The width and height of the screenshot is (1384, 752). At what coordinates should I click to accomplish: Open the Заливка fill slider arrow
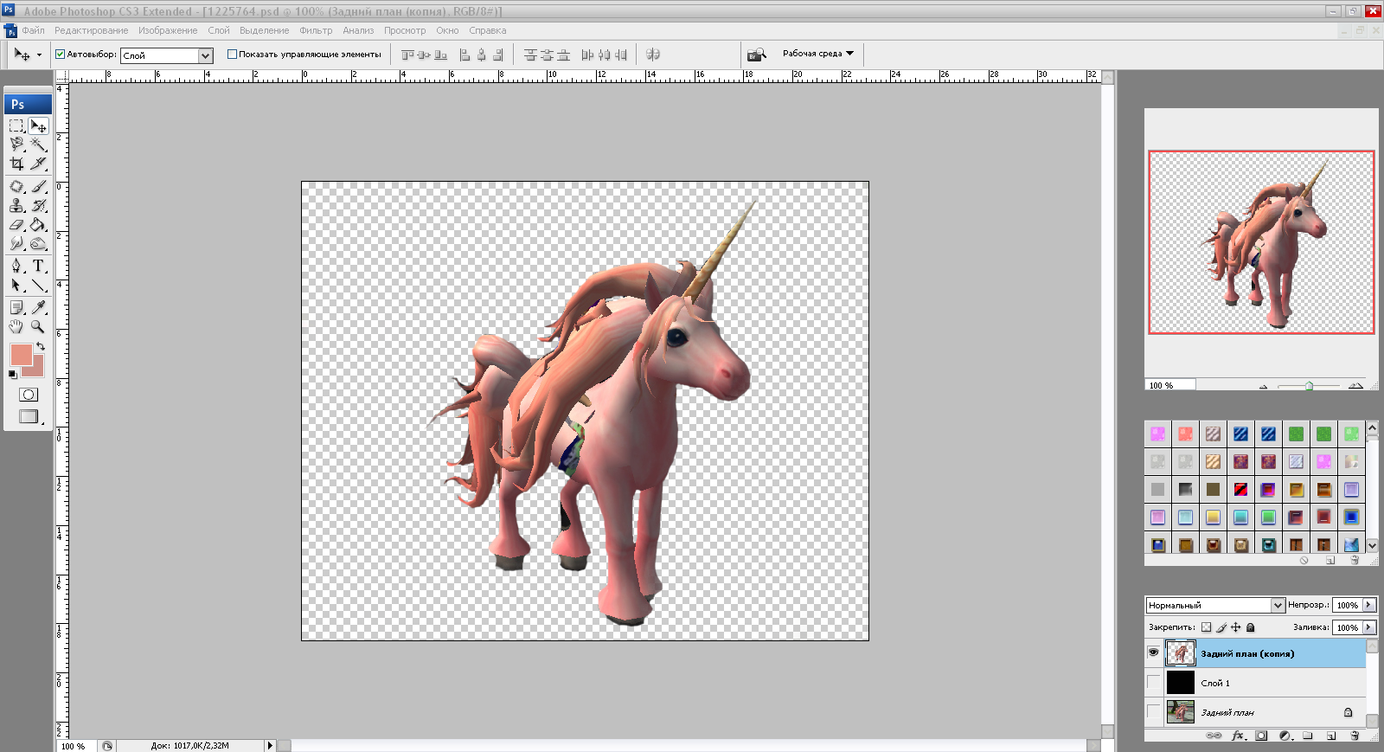(x=1368, y=627)
